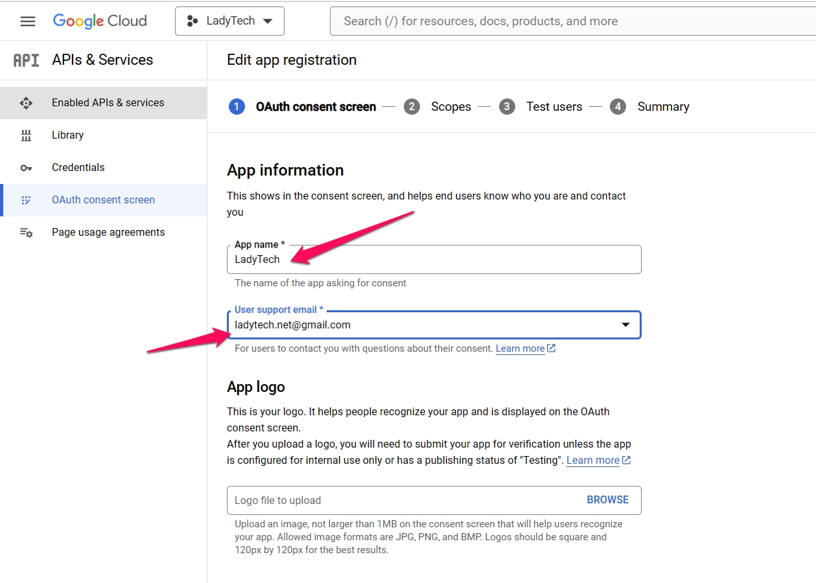Click the OAuth consent screen sidebar icon
816x583 pixels.
click(x=26, y=200)
